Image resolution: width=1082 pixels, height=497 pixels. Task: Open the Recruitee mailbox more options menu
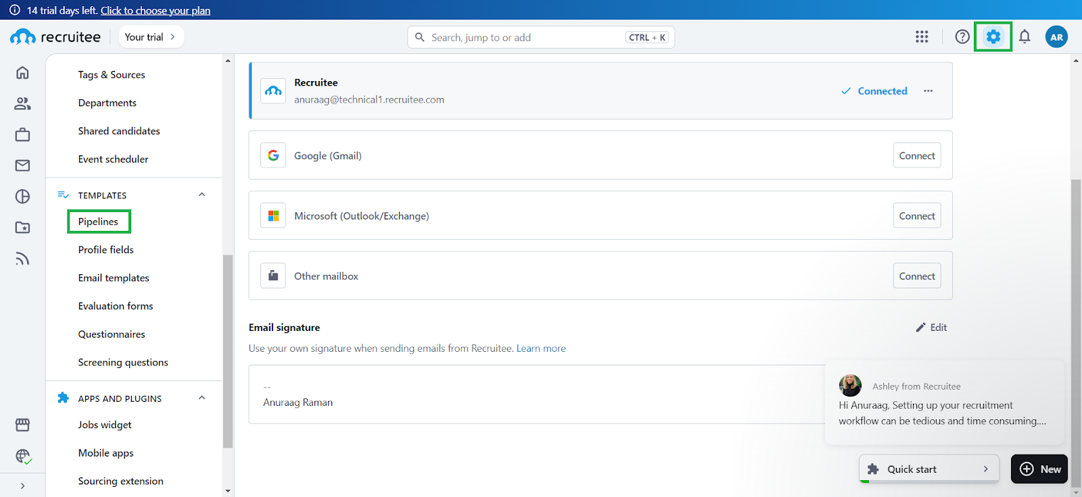click(928, 91)
